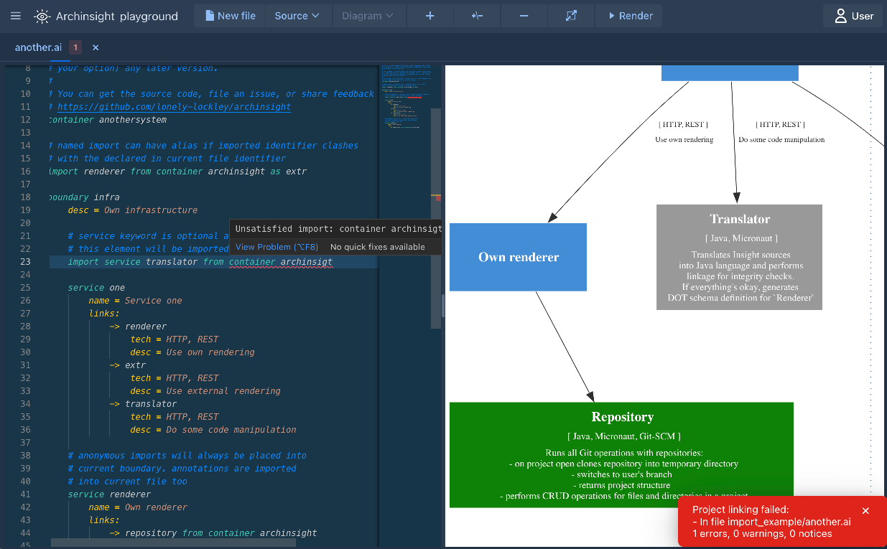This screenshot has height=549, width=887.
Task: Fit diagram to view icon
Action: (571, 16)
